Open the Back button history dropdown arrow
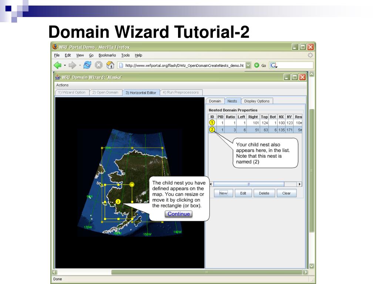Screen dimensions: 379x284 [x=65, y=65]
